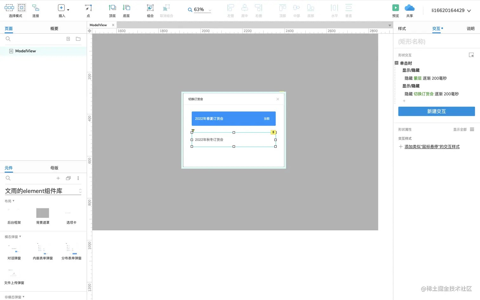
Task: Add a library with plus icon
Action: click(58, 178)
